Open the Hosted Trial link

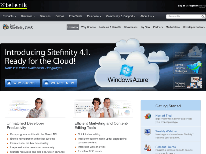[163, 116]
